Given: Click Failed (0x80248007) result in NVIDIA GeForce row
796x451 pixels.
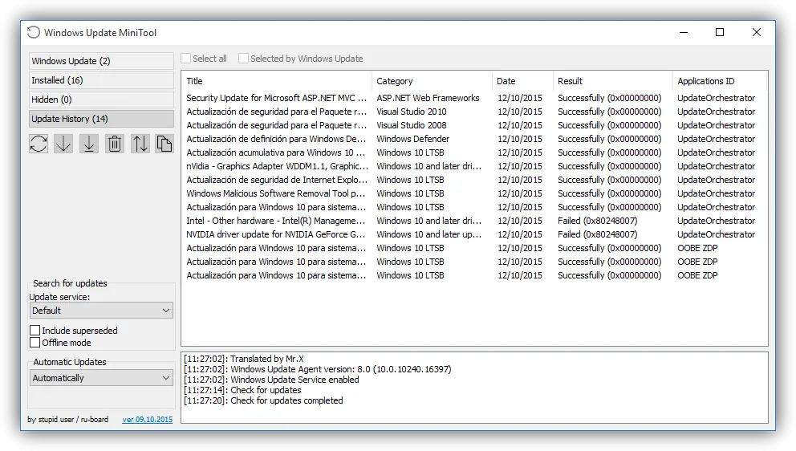Looking at the screenshot, I should [598, 234].
